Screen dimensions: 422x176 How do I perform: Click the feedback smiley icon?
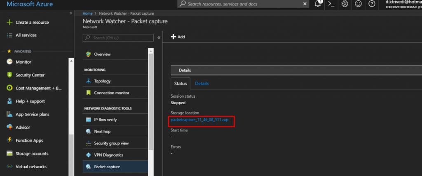[359, 4]
